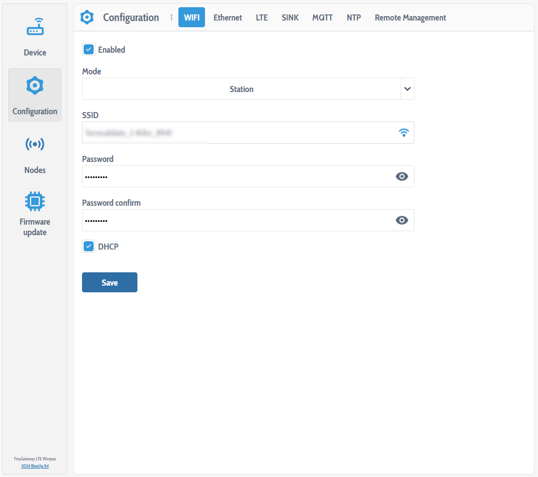
Task: Expand the Mode dropdown arrow
Action: (407, 89)
